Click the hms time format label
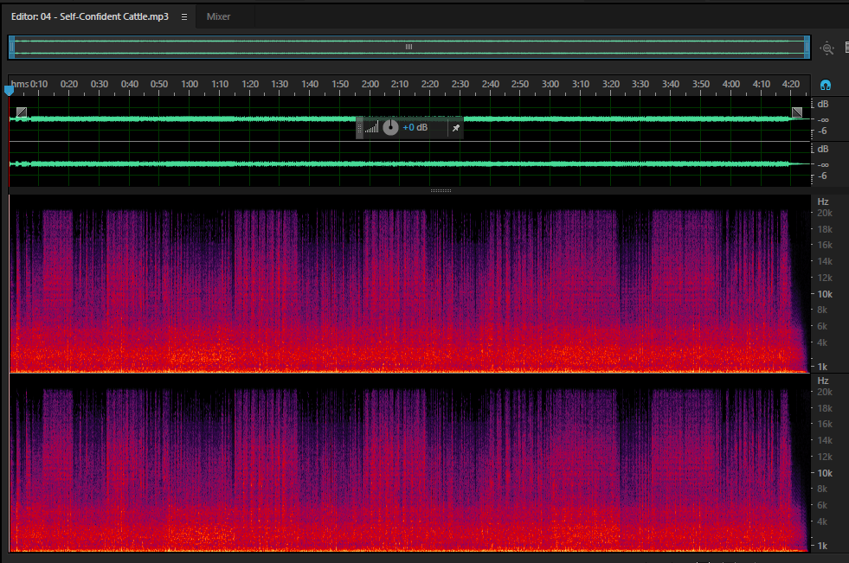The image size is (849, 563). click(x=20, y=85)
